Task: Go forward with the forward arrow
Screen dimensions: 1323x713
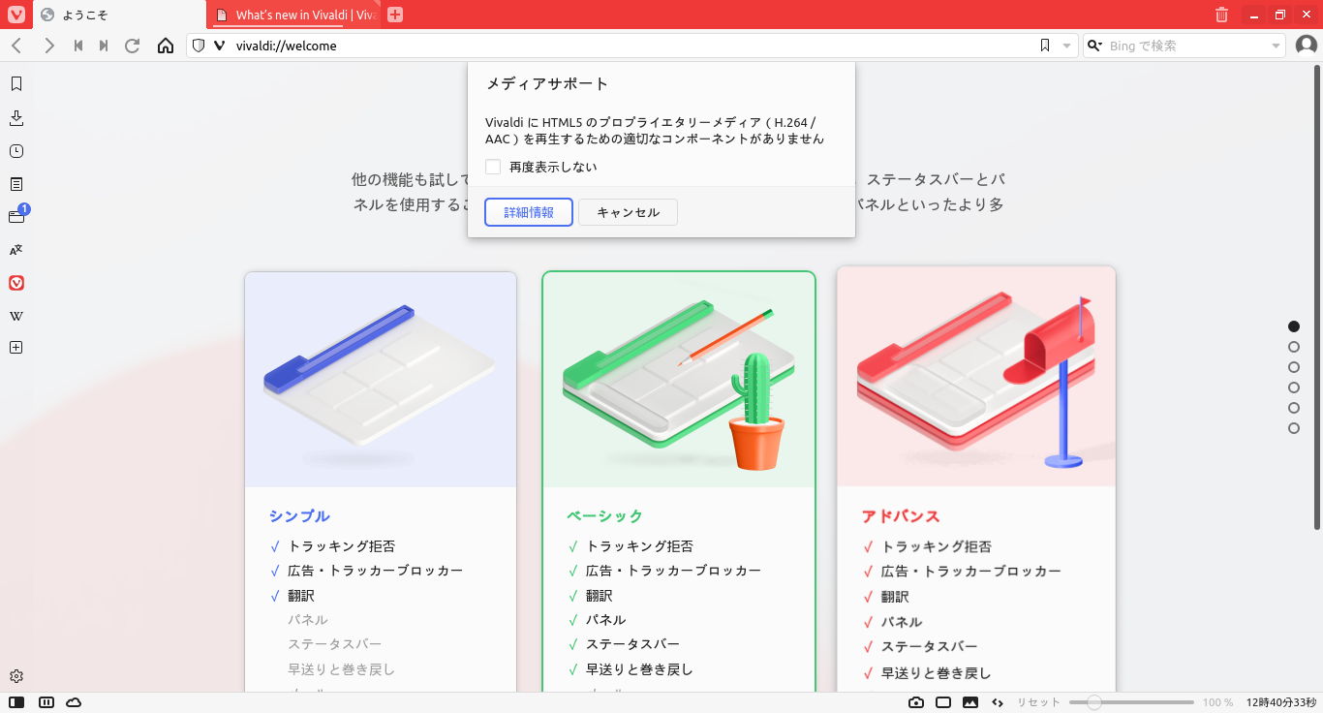Action: 49,46
